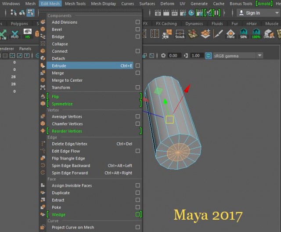Open Merge option box
The width and height of the screenshot is (281, 232).
(137, 73)
